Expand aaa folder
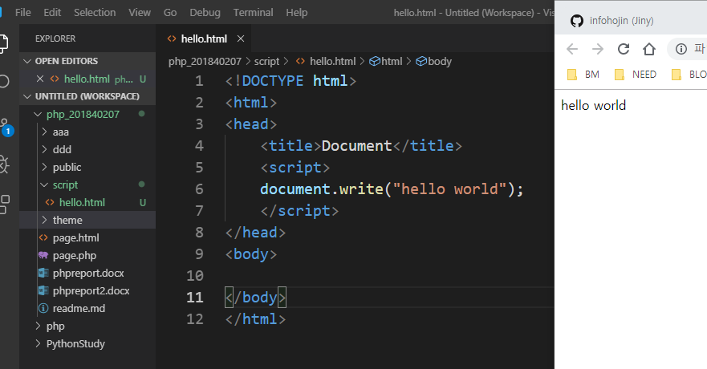Image resolution: width=707 pixels, height=369 pixels. click(x=44, y=132)
